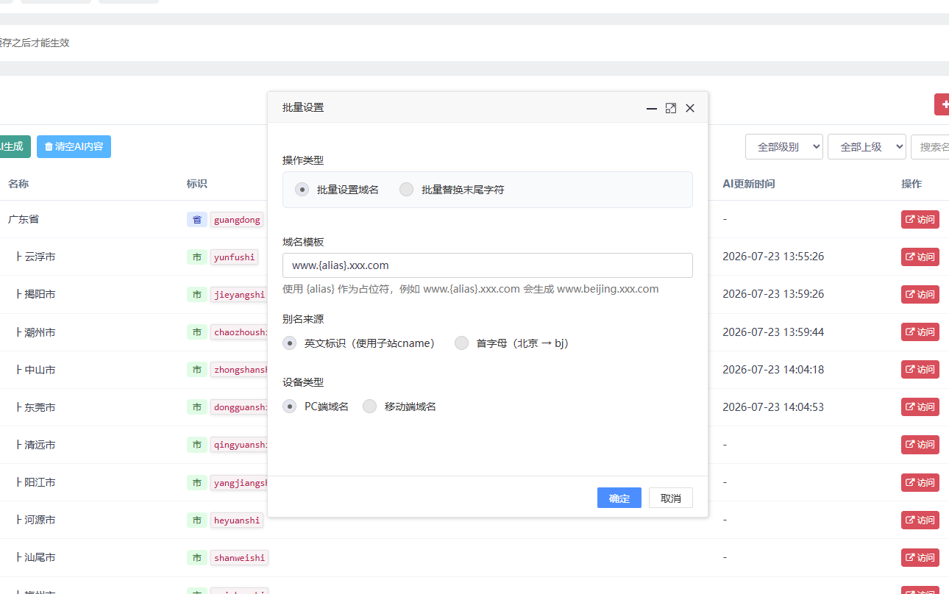Select 移动端域名 device type
The height and width of the screenshot is (594, 949).
click(x=369, y=407)
